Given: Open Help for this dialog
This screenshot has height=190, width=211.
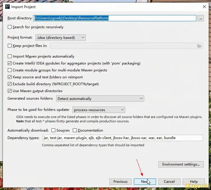Looking at the screenshot, I should (194, 182).
